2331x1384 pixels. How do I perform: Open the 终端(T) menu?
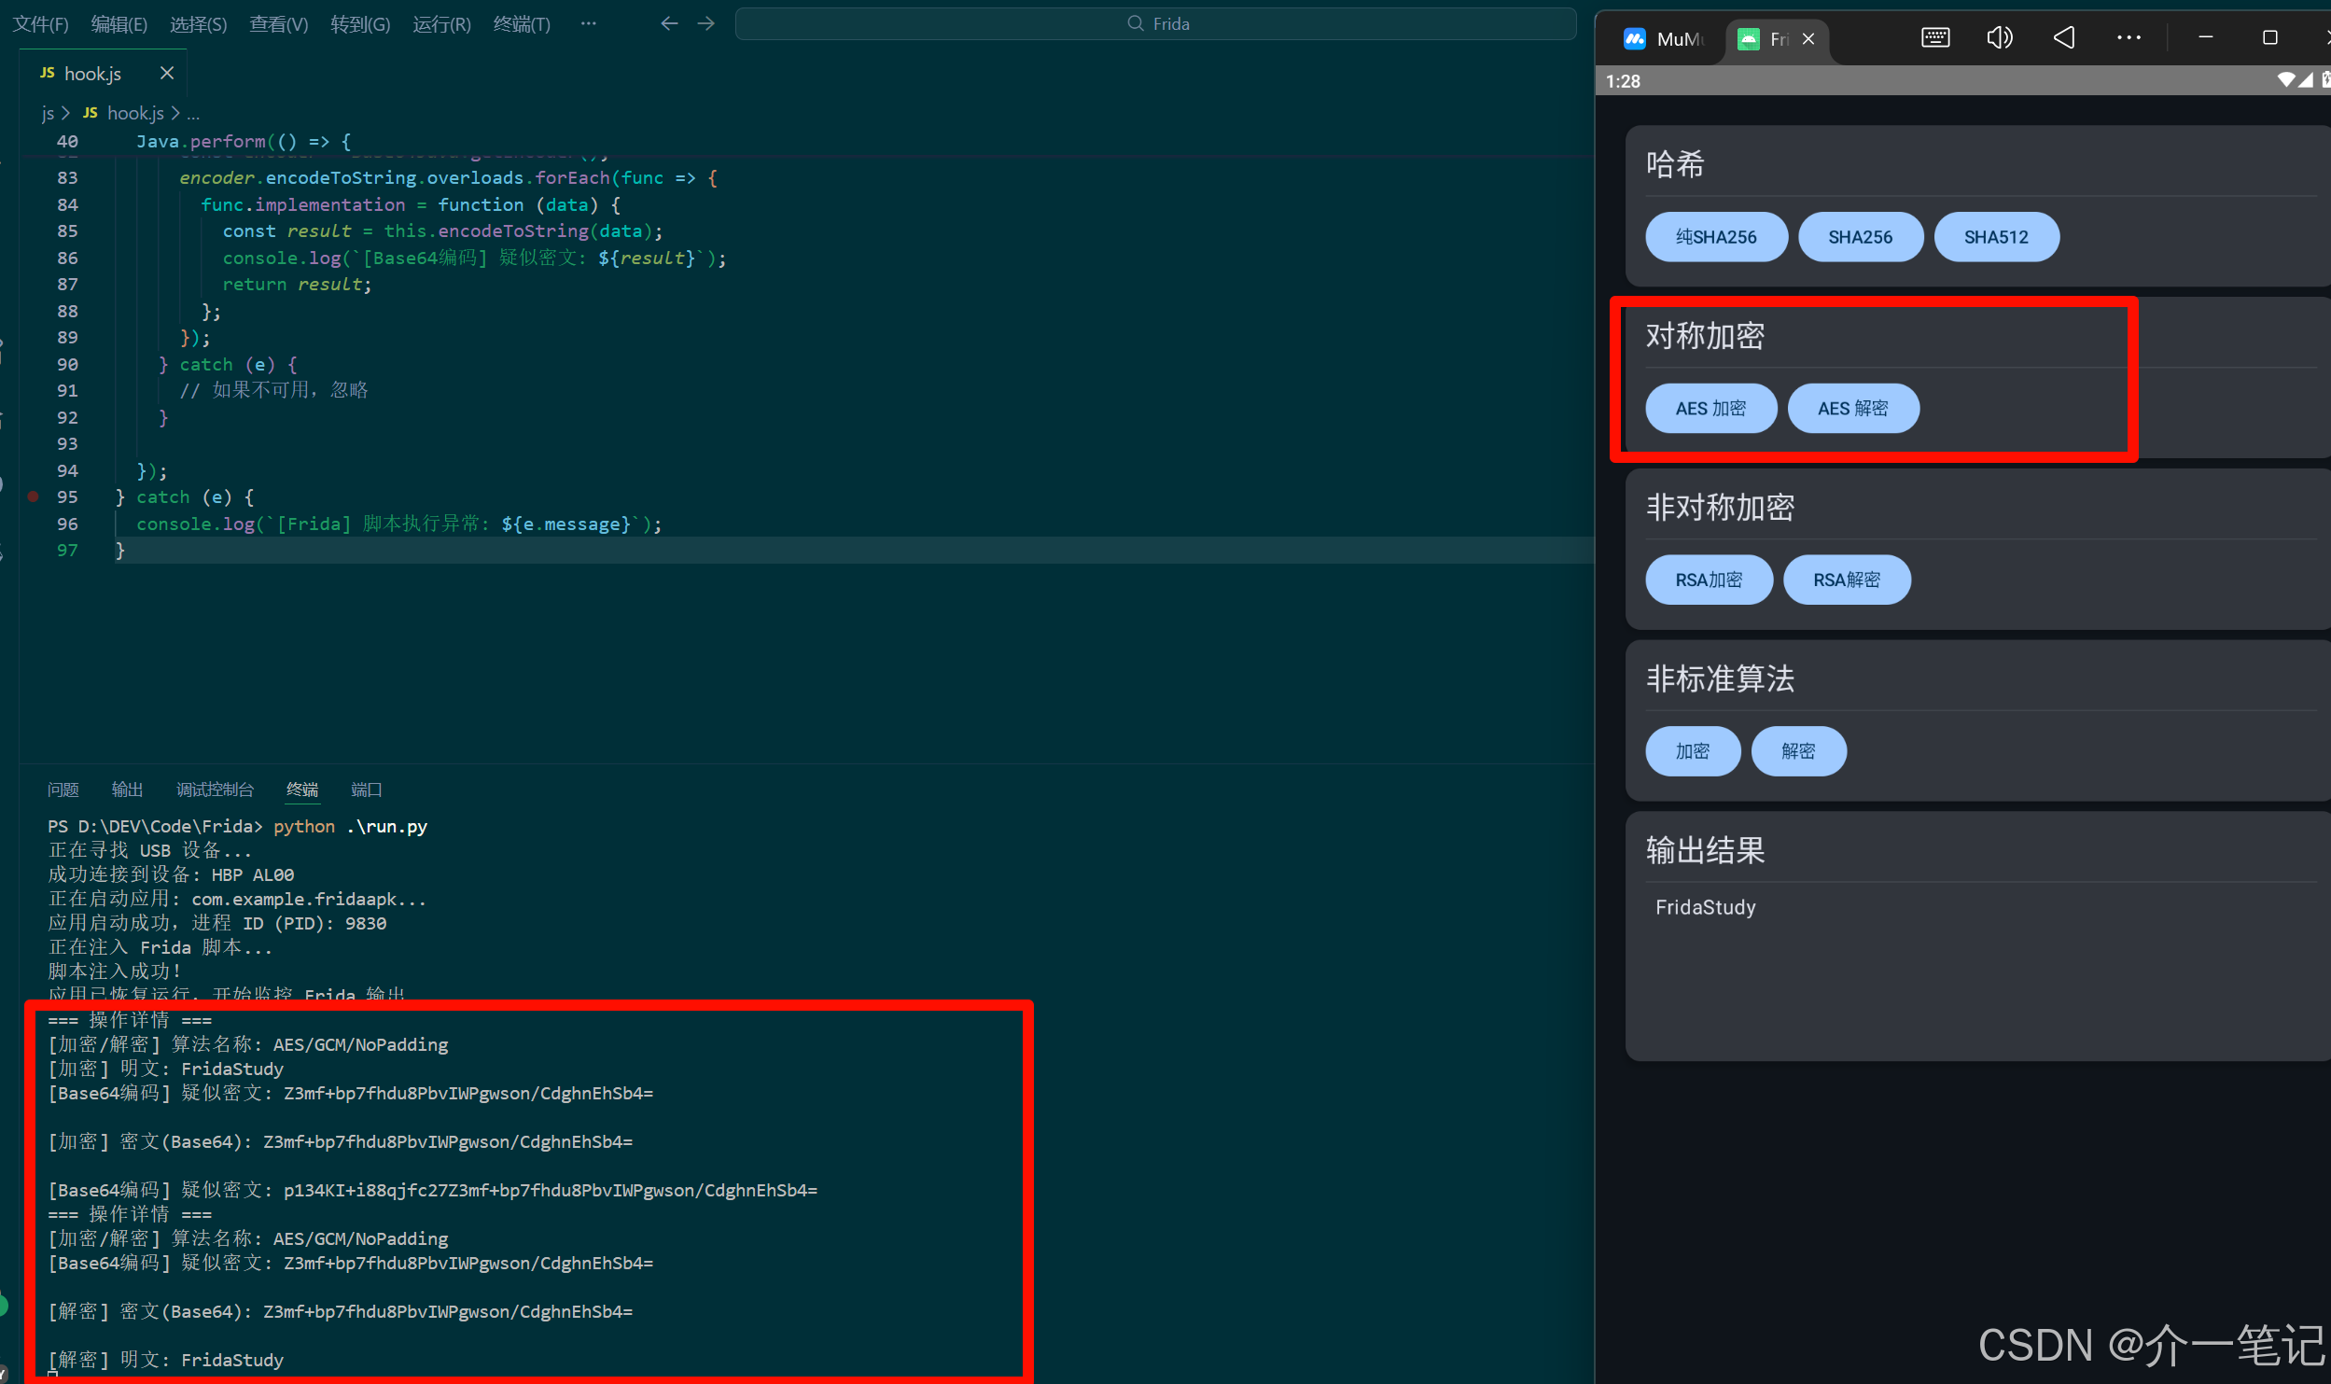click(x=522, y=24)
